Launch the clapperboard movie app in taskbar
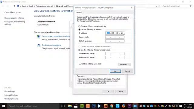This screenshot has height=109, width=194. click(x=76, y=106)
